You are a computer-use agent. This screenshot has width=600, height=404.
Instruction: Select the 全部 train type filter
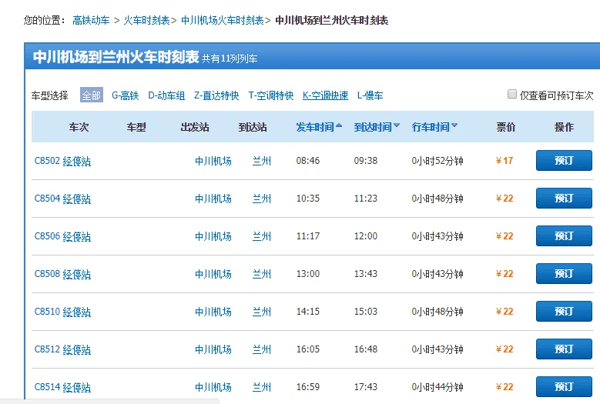(91, 95)
